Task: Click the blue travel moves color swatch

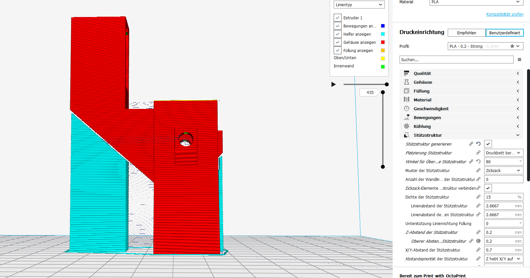Action: click(383, 26)
